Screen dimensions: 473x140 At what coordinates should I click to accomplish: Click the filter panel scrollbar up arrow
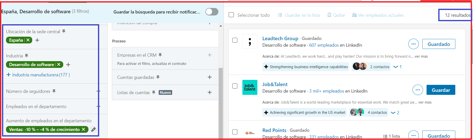[221, 26]
